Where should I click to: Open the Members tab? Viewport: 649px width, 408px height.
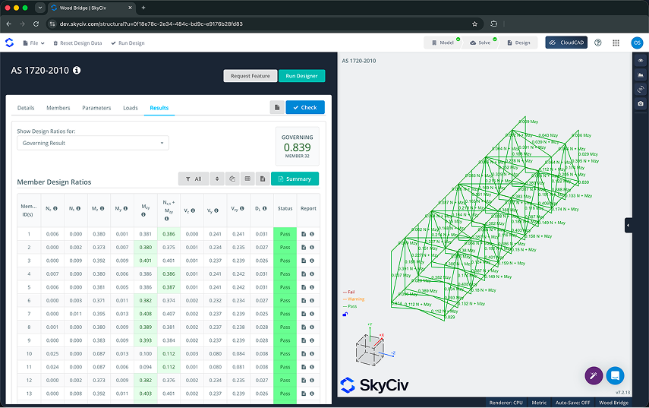coord(58,108)
